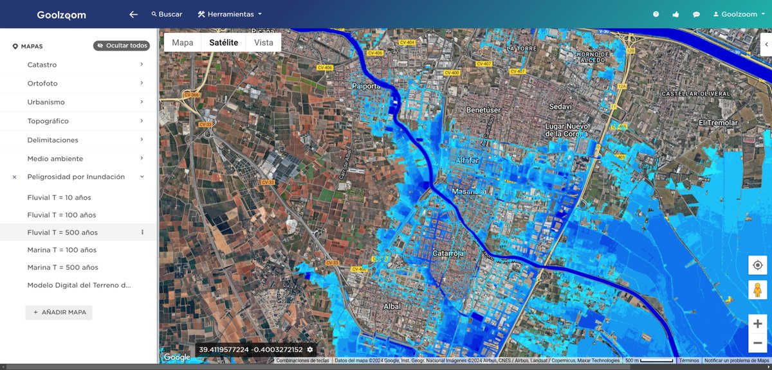The image size is (772, 370).
Task: Click the Sedaví label on the map
Action: coord(561,106)
